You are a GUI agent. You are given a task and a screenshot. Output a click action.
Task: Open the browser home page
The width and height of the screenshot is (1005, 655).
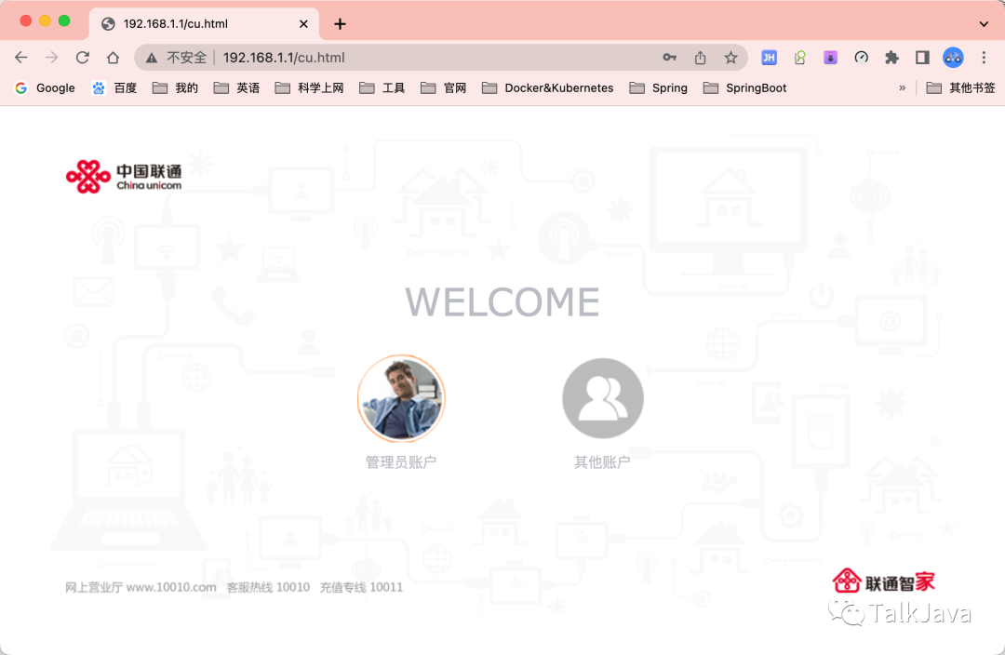[x=113, y=58]
